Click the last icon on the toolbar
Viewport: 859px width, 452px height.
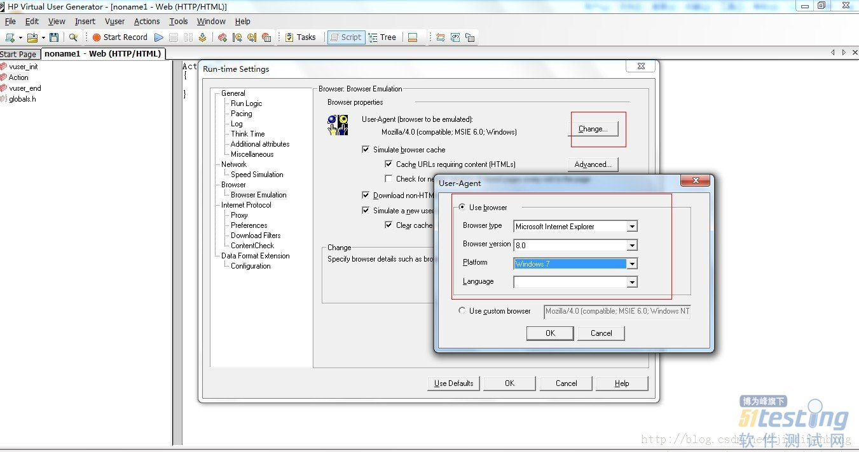(x=470, y=37)
